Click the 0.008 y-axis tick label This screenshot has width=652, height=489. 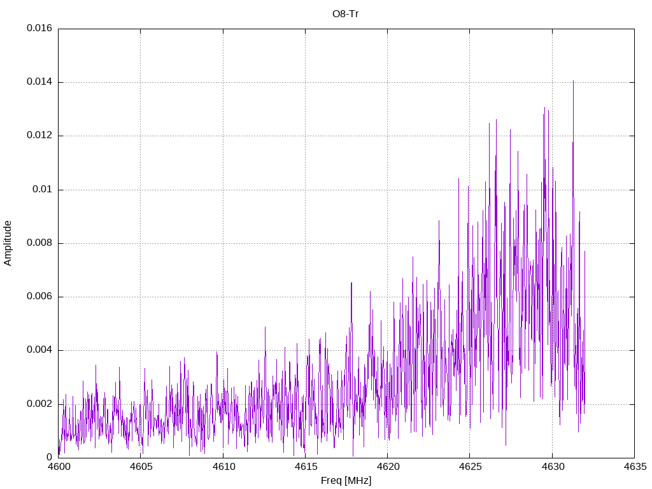(x=39, y=243)
